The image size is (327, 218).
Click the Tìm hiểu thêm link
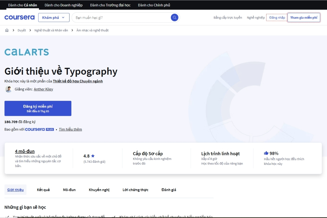(x=70, y=129)
